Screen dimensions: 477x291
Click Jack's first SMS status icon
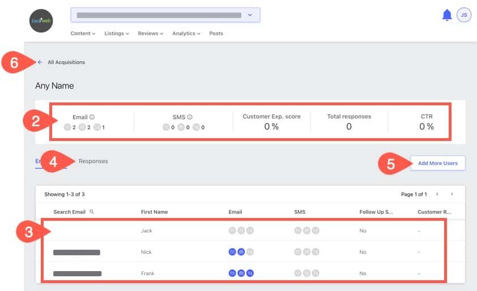coord(298,230)
